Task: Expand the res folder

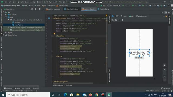Action: coord(6,32)
